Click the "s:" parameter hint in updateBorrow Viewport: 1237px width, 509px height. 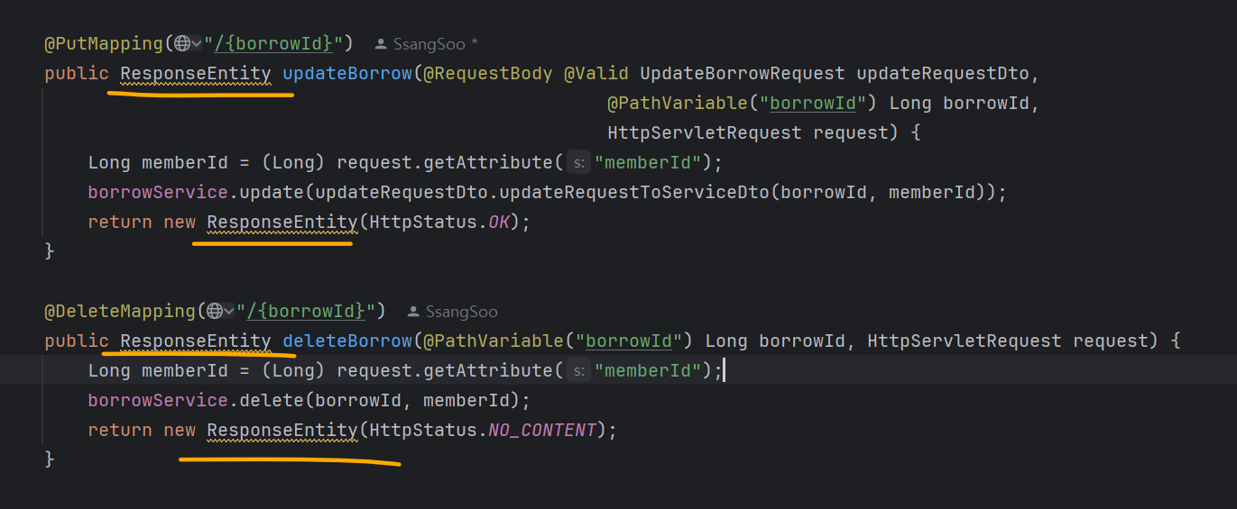(579, 163)
